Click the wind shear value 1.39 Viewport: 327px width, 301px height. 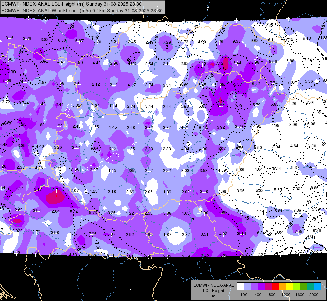coord(167,192)
